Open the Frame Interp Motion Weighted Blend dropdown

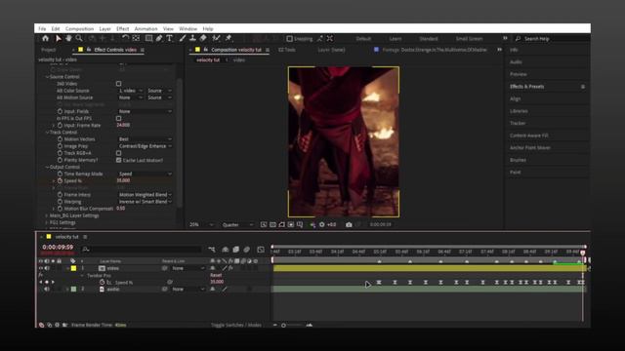click(x=146, y=195)
